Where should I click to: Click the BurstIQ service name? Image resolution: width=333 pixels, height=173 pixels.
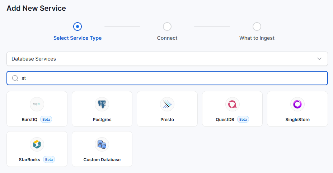click(29, 120)
